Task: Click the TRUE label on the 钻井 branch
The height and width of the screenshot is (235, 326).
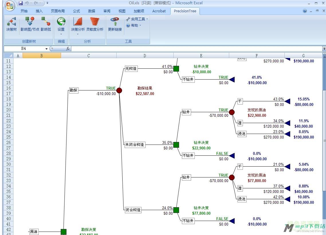Action: [223, 110]
